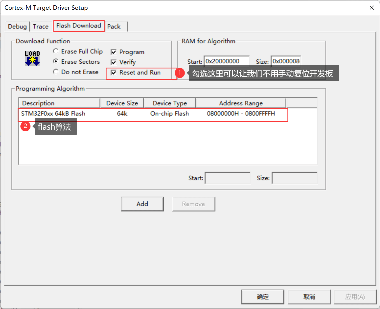
Task: Select the STM32F0xx 64kB Flash algorithm row
Action: 53,114
